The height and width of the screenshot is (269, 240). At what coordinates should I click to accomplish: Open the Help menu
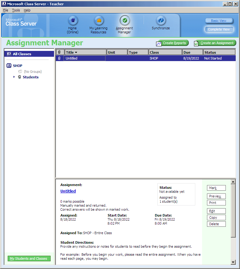click(27, 10)
